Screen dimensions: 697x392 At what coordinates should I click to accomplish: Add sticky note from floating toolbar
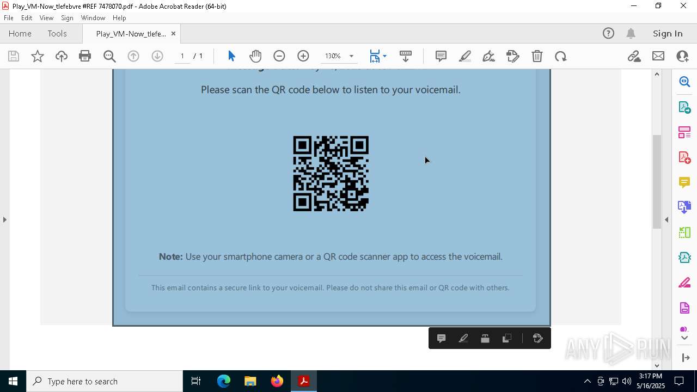click(442, 338)
